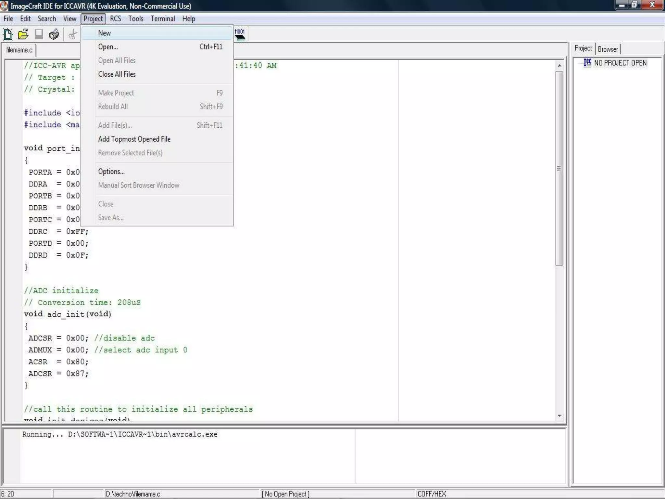Screen dimensions: 665x499
Task: Click cursor position '6: 20' status
Action: coord(8,494)
